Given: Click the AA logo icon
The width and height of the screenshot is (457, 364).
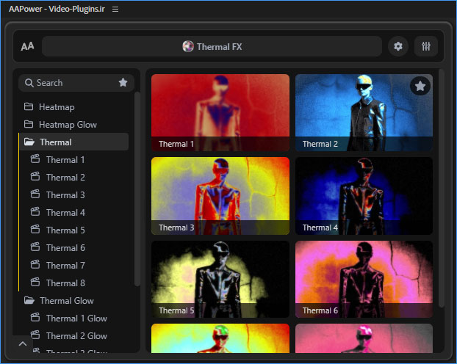Looking at the screenshot, I should click(27, 46).
